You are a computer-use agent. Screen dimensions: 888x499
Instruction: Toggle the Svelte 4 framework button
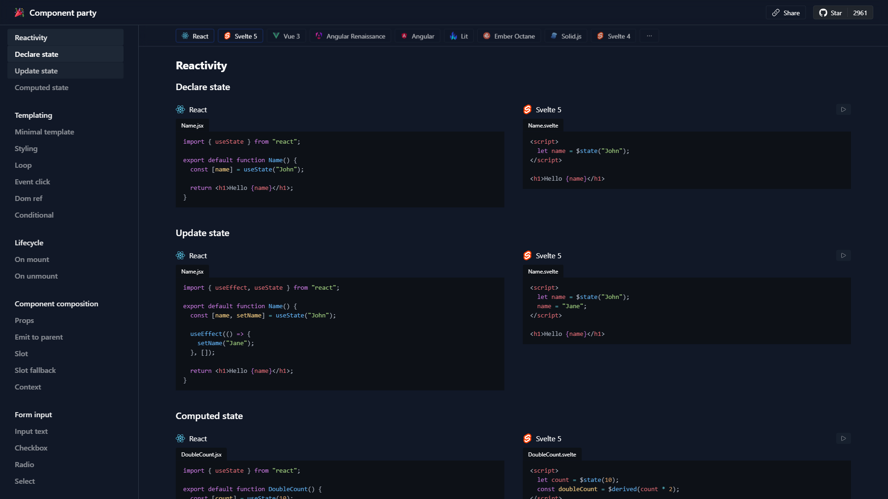(x=614, y=36)
